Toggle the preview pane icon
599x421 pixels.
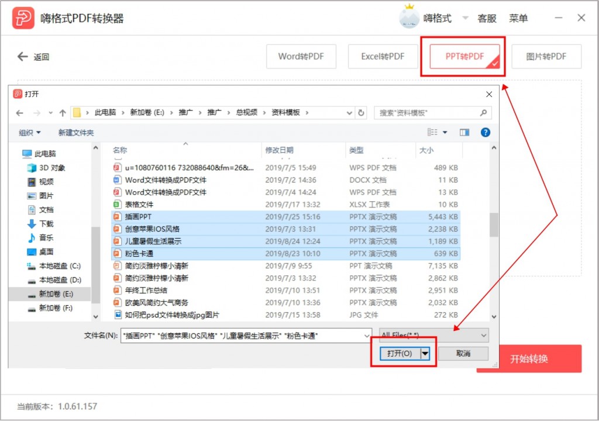464,132
